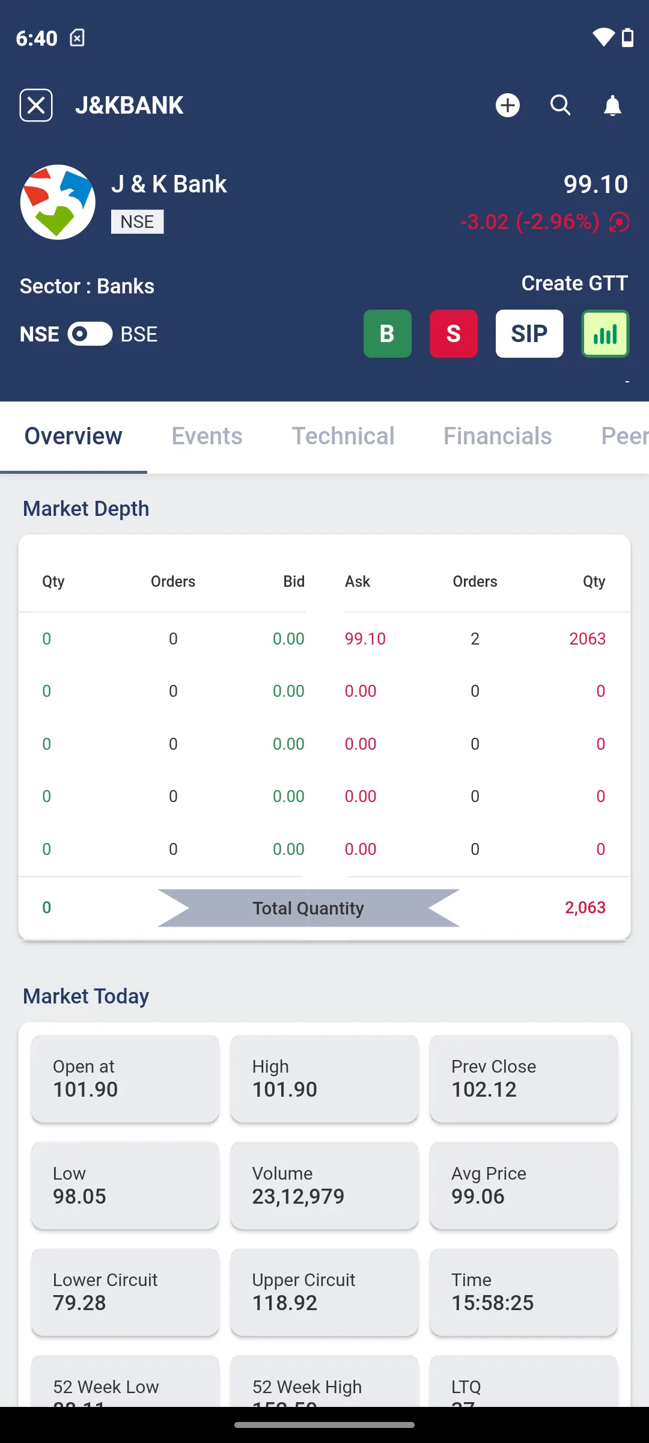Tap the Upper Circuit 118.92 card
Screen dimensions: 649x1443
(x=324, y=1292)
